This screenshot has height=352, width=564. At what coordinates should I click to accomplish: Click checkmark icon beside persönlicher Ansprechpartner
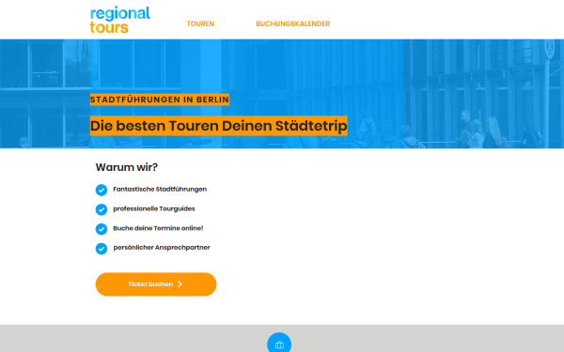pyautogui.click(x=102, y=248)
